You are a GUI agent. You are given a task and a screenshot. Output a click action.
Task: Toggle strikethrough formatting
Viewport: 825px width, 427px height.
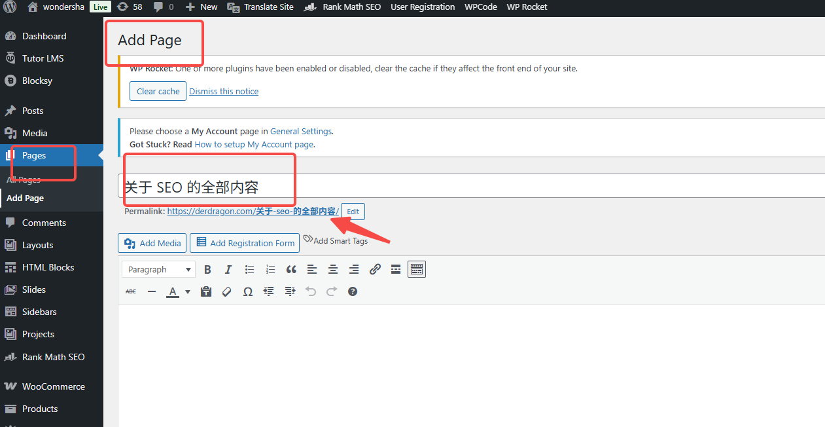(131, 291)
